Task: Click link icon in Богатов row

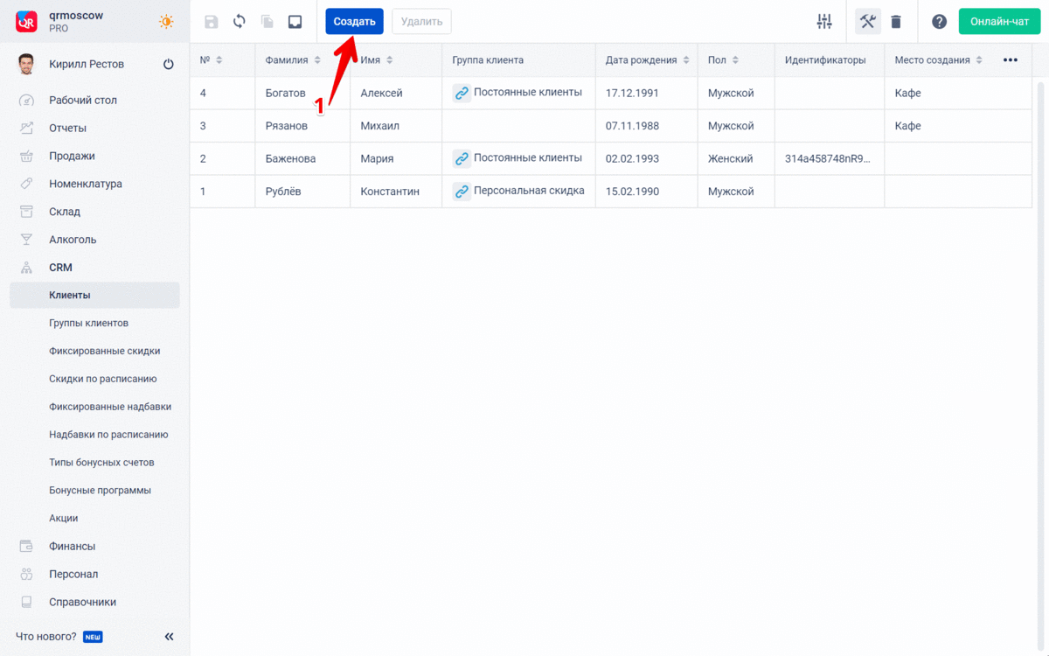Action: 462,93
